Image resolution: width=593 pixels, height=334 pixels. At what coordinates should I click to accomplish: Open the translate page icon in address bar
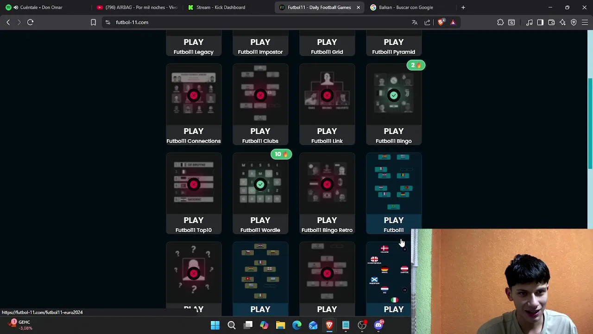pos(415,22)
